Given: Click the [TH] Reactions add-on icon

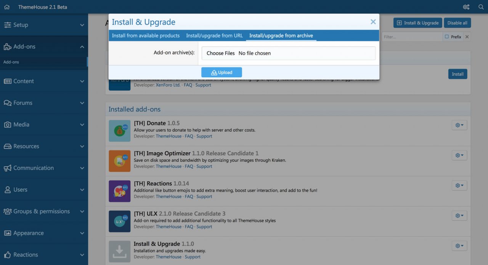Looking at the screenshot, I should pyautogui.click(x=119, y=191).
